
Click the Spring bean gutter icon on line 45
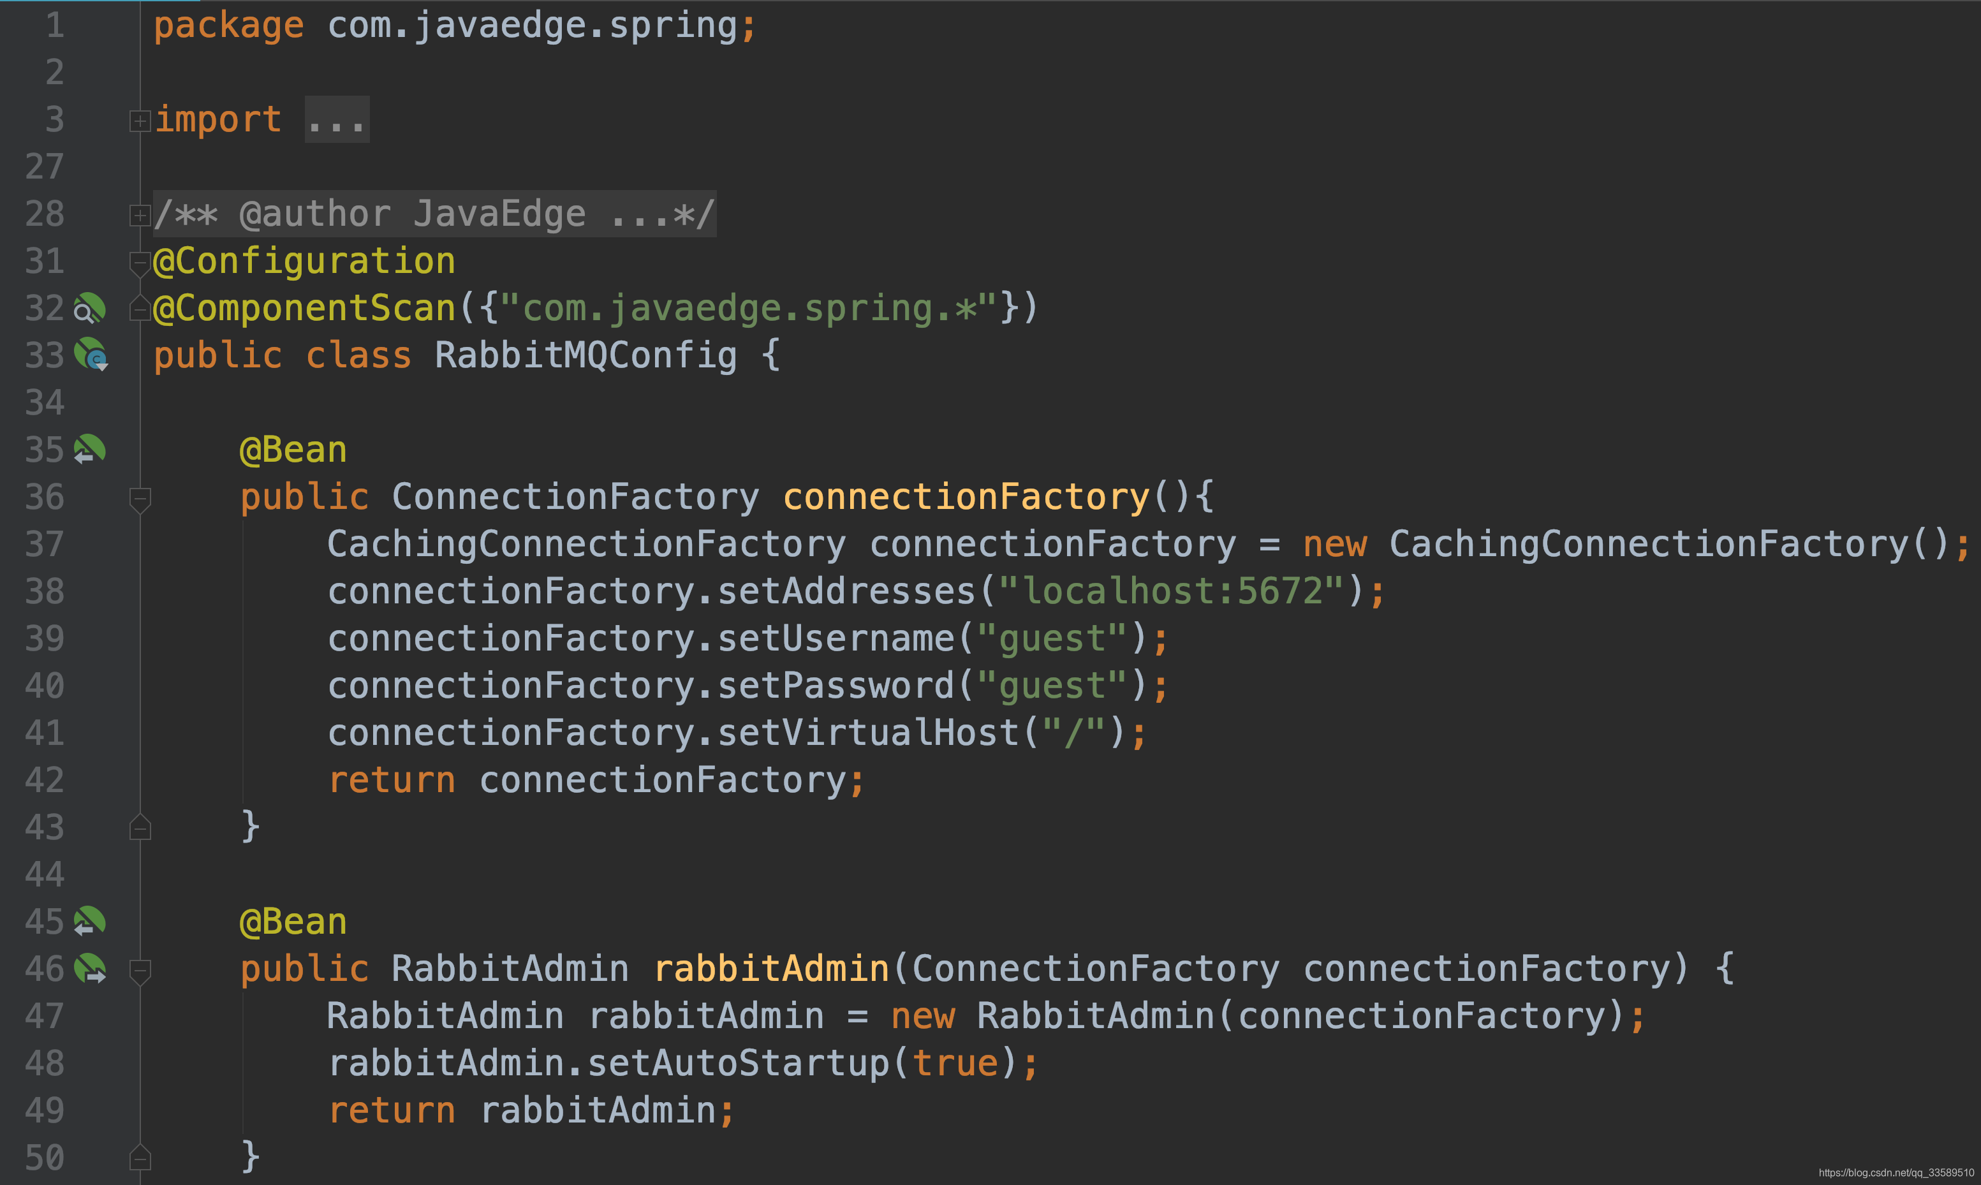point(89,921)
